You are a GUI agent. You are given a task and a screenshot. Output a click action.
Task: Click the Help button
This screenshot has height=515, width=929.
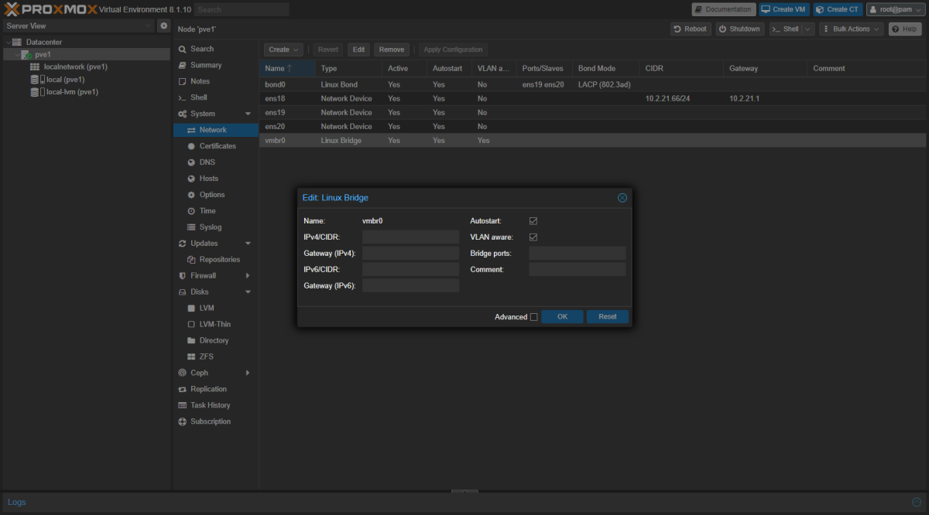[905, 29]
